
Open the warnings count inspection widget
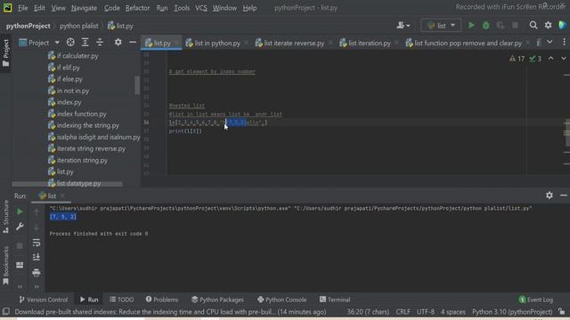click(x=517, y=59)
